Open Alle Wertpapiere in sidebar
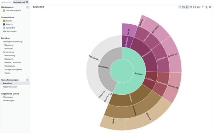The width and height of the screenshot is (213, 133). pos(13,11)
